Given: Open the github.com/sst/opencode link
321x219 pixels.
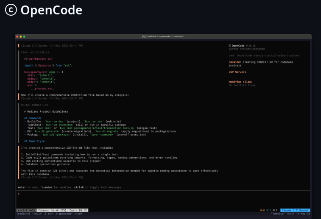Looking at the screenshot, I should tap(247, 49).
